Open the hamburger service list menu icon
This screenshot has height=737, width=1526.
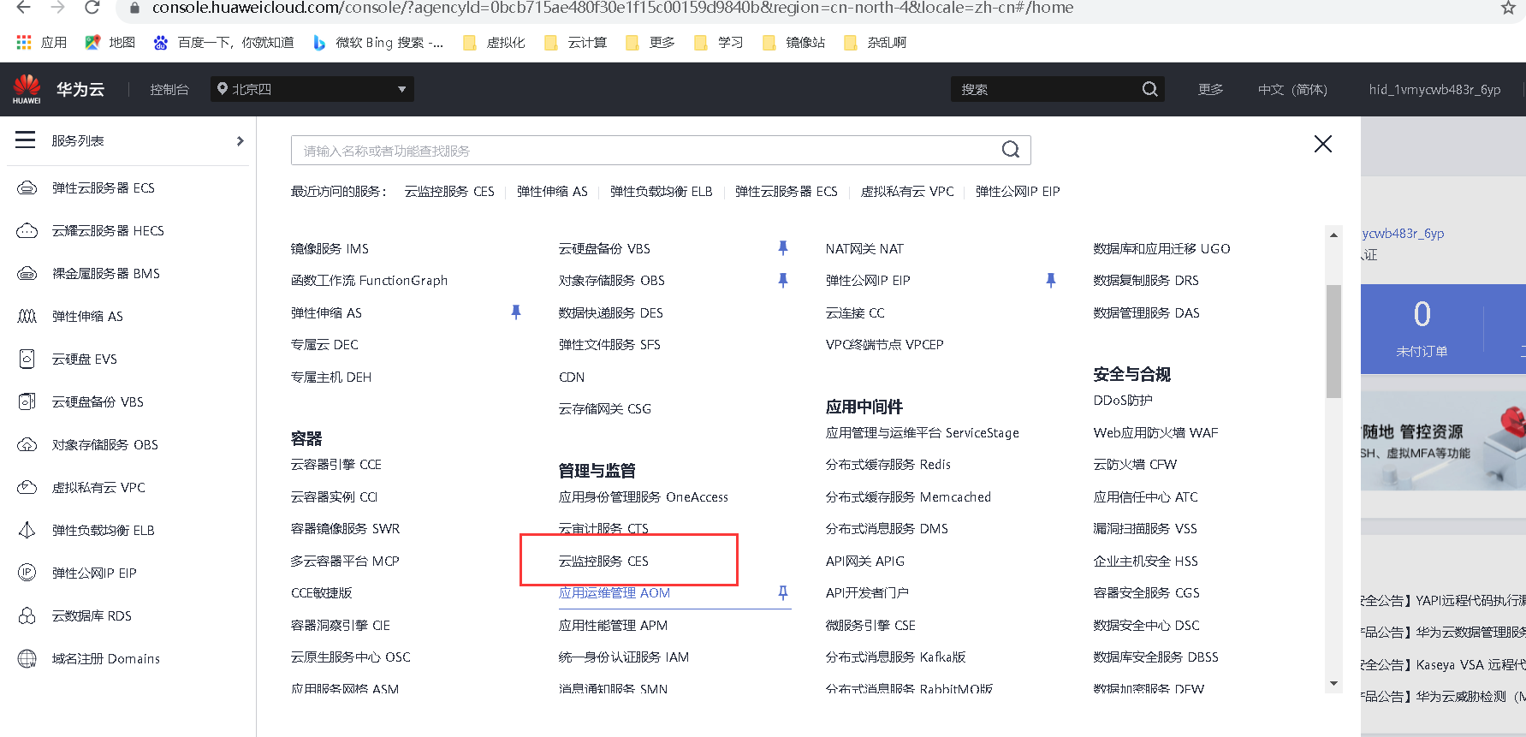[x=26, y=140]
